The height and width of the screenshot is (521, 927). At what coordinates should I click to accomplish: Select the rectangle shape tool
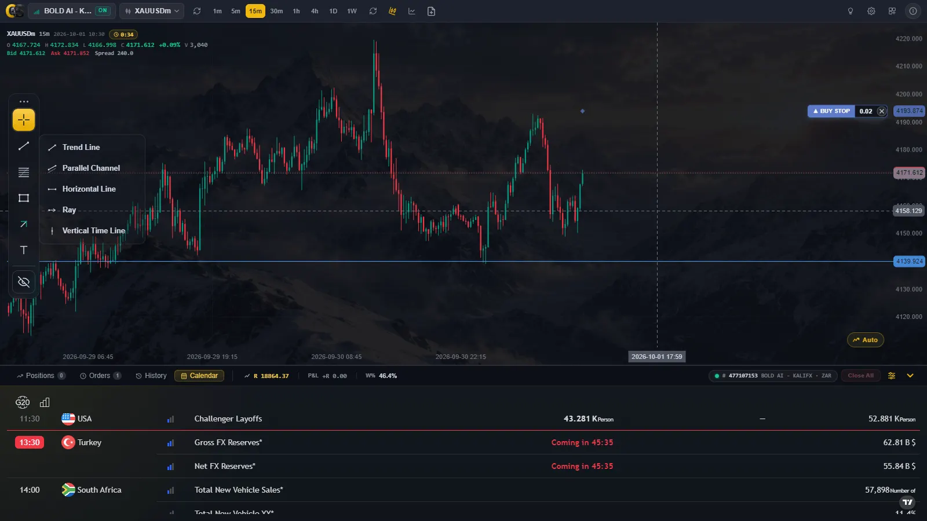[x=24, y=198]
